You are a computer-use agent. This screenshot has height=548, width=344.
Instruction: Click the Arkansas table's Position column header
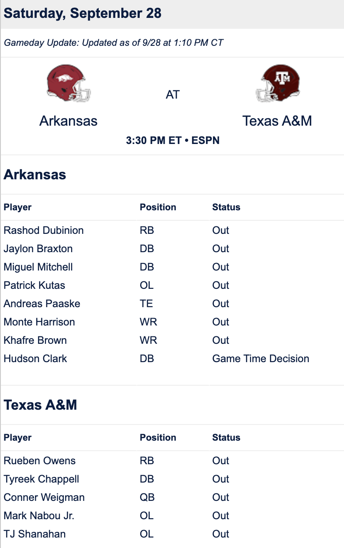tap(158, 207)
